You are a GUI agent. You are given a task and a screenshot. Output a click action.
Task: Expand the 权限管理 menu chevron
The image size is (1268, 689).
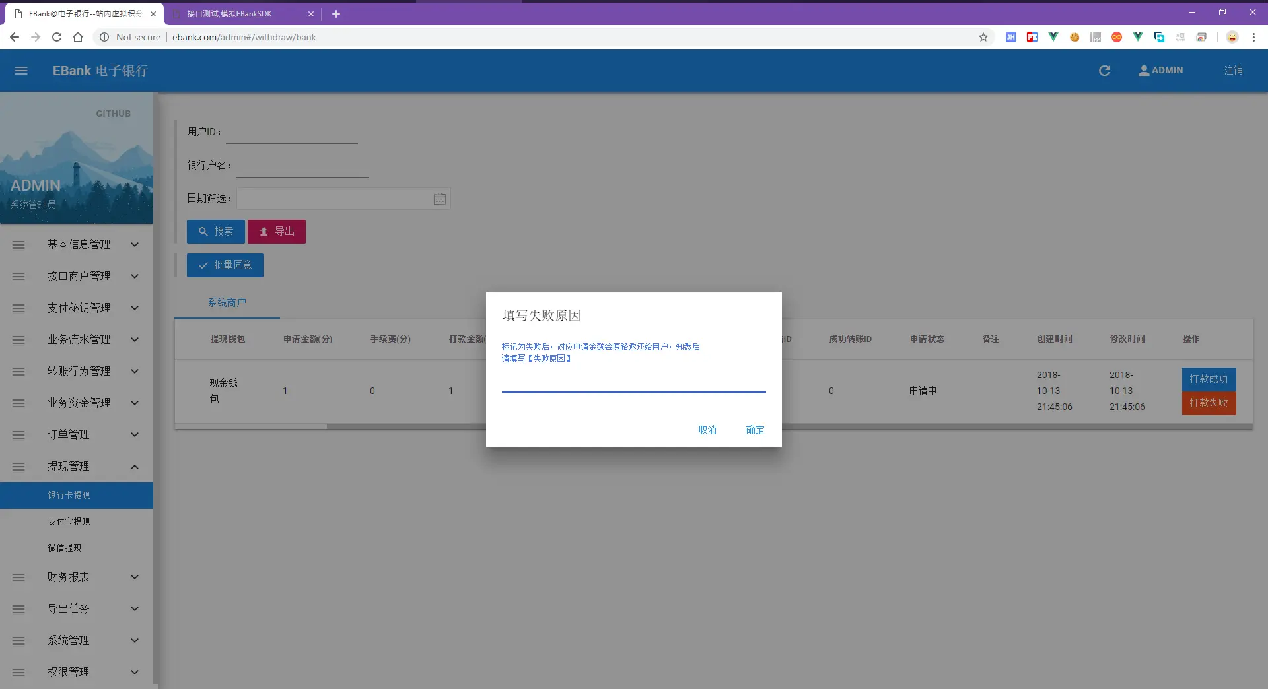coord(135,673)
